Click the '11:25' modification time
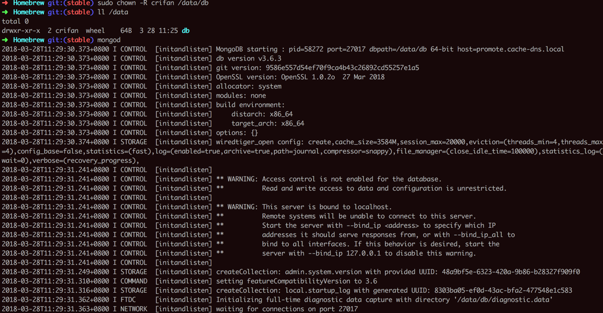 pos(169,31)
